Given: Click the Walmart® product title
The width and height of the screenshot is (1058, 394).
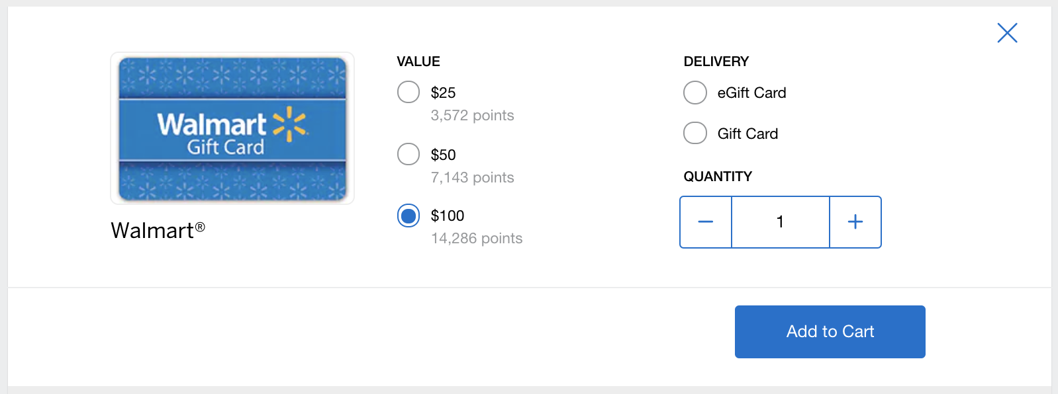Looking at the screenshot, I should (157, 230).
